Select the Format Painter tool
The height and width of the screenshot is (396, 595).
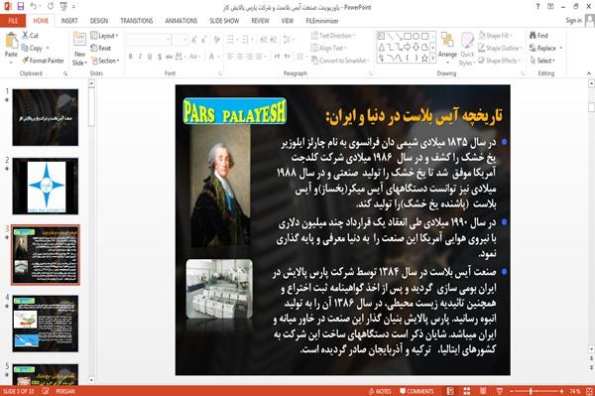pyautogui.click(x=43, y=61)
